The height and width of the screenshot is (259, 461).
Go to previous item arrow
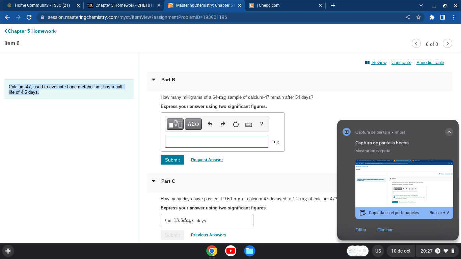pos(416,44)
